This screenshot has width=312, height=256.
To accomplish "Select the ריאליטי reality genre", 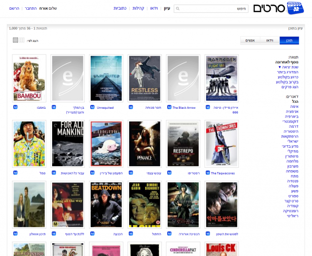I will (x=292, y=216).
